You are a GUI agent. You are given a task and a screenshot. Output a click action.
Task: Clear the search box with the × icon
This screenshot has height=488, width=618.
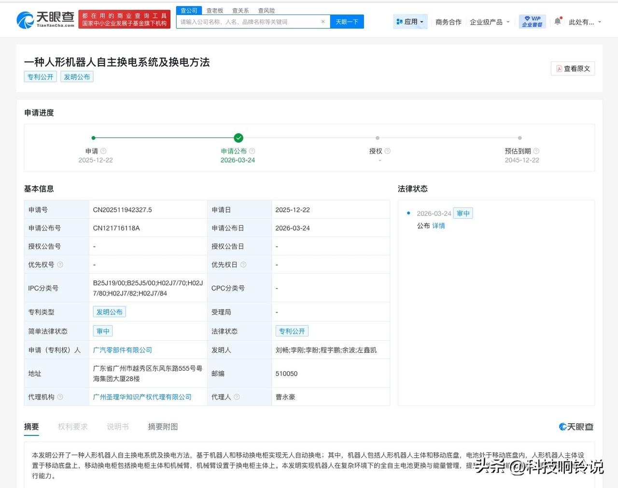(x=323, y=22)
